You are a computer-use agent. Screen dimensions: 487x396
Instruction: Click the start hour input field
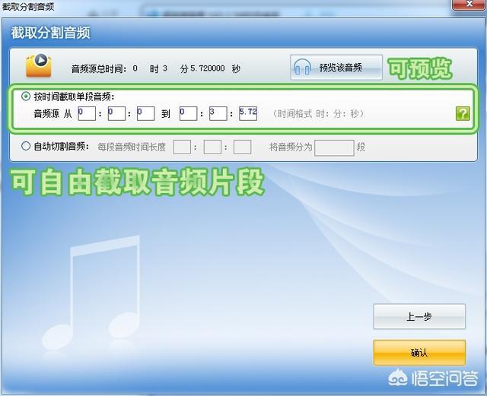pos(87,113)
